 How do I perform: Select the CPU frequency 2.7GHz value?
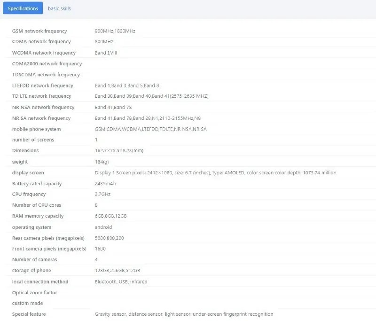coord(103,195)
